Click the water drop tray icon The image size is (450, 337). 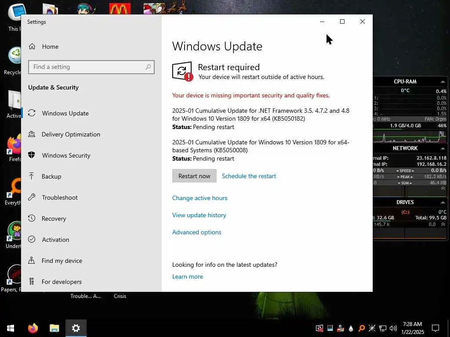click(351, 328)
